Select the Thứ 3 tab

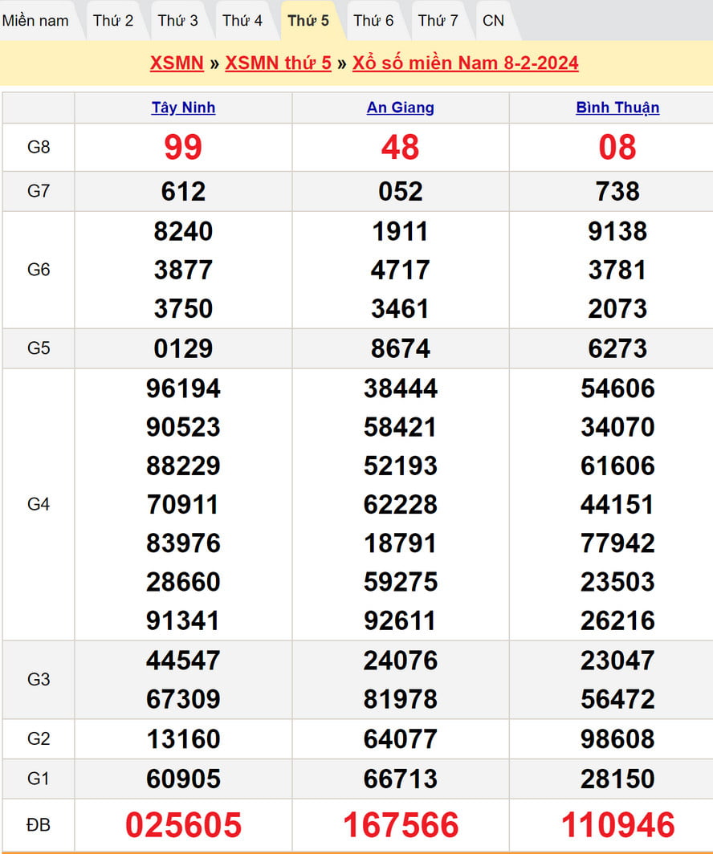coord(177,21)
